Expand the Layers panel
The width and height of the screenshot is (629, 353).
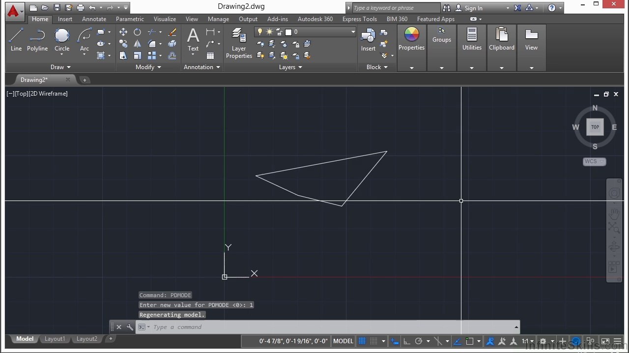(x=290, y=67)
